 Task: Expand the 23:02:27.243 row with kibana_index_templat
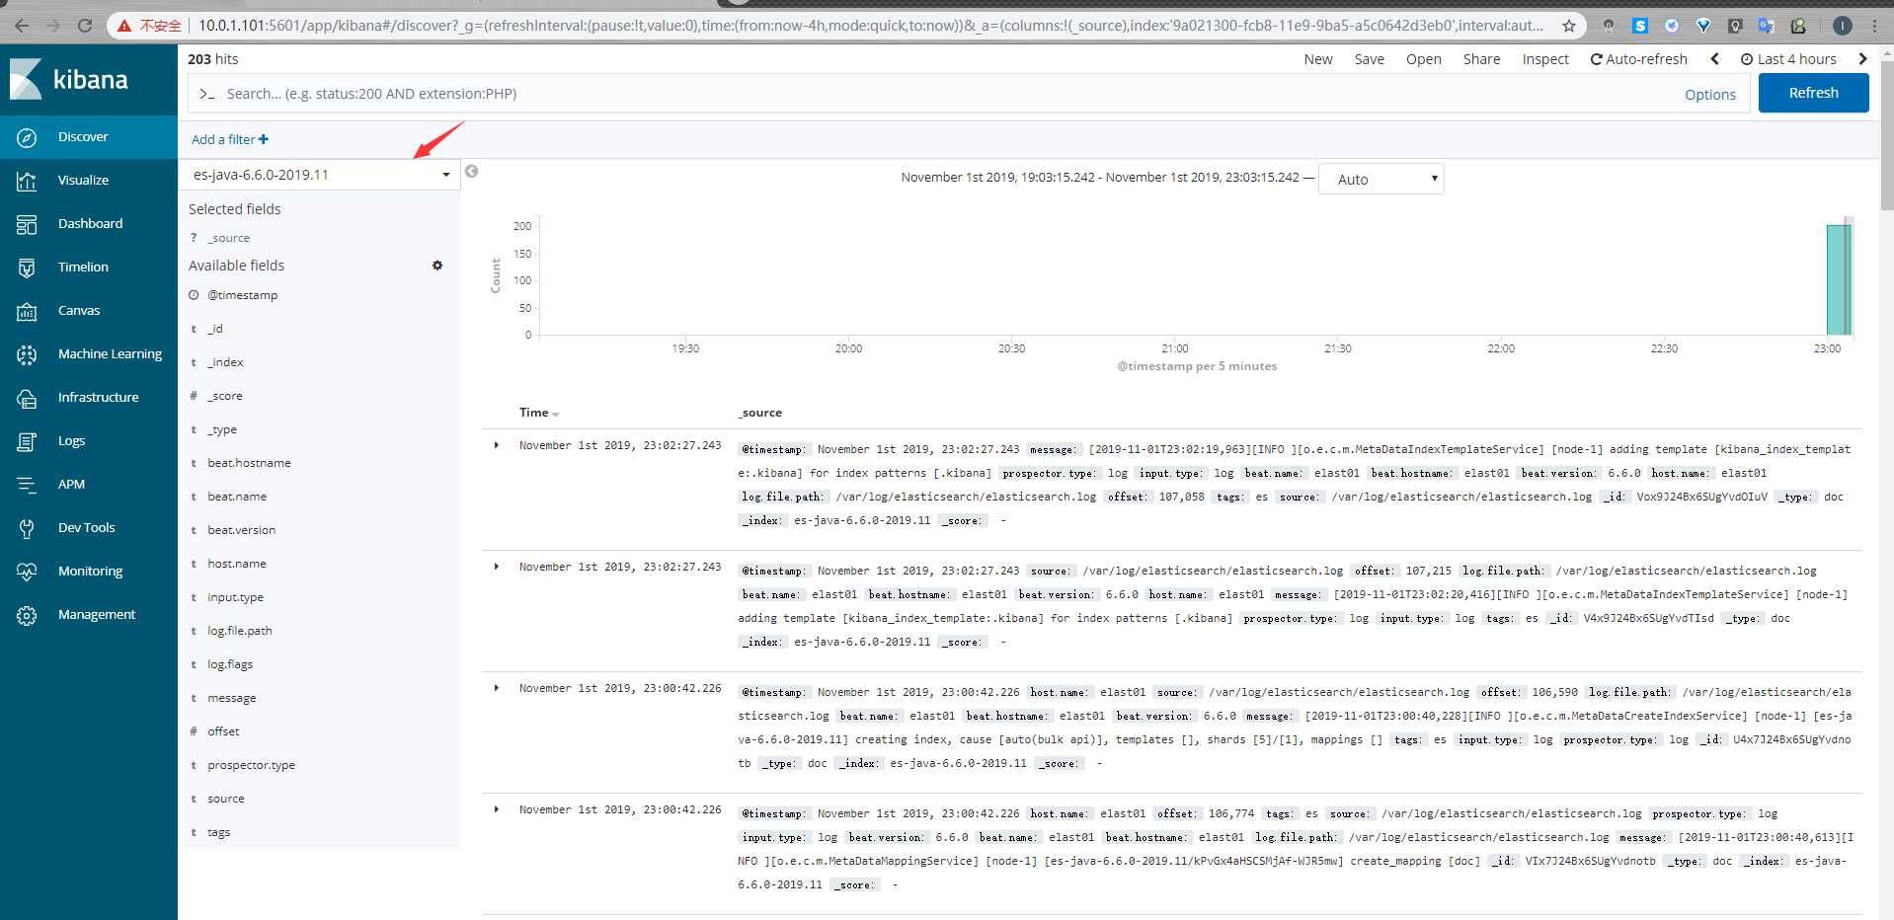pos(497,445)
